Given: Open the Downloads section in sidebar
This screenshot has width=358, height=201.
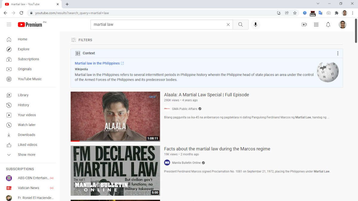Looking at the screenshot, I should tap(27, 135).
